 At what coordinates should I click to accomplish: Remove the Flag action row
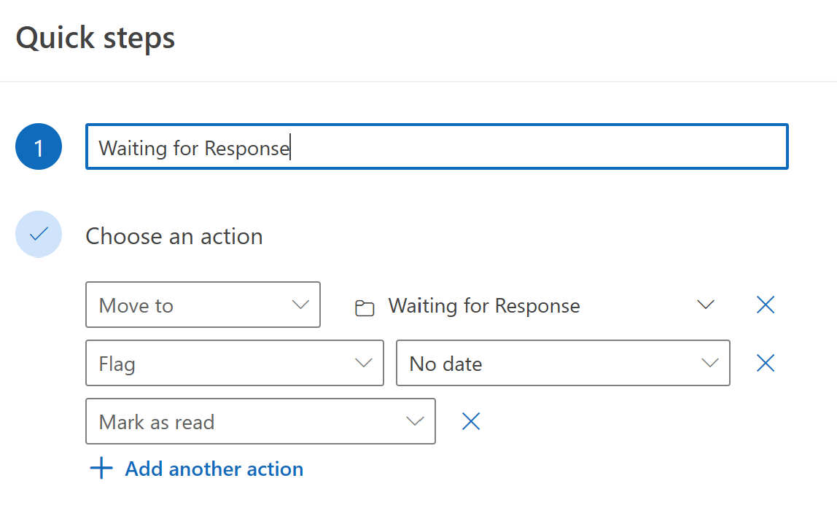click(x=765, y=363)
